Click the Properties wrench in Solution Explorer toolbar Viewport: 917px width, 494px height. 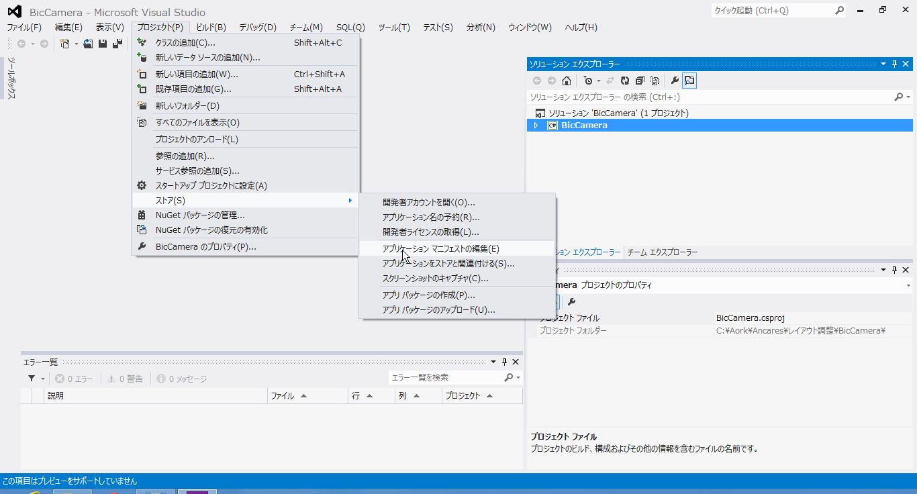(675, 81)
